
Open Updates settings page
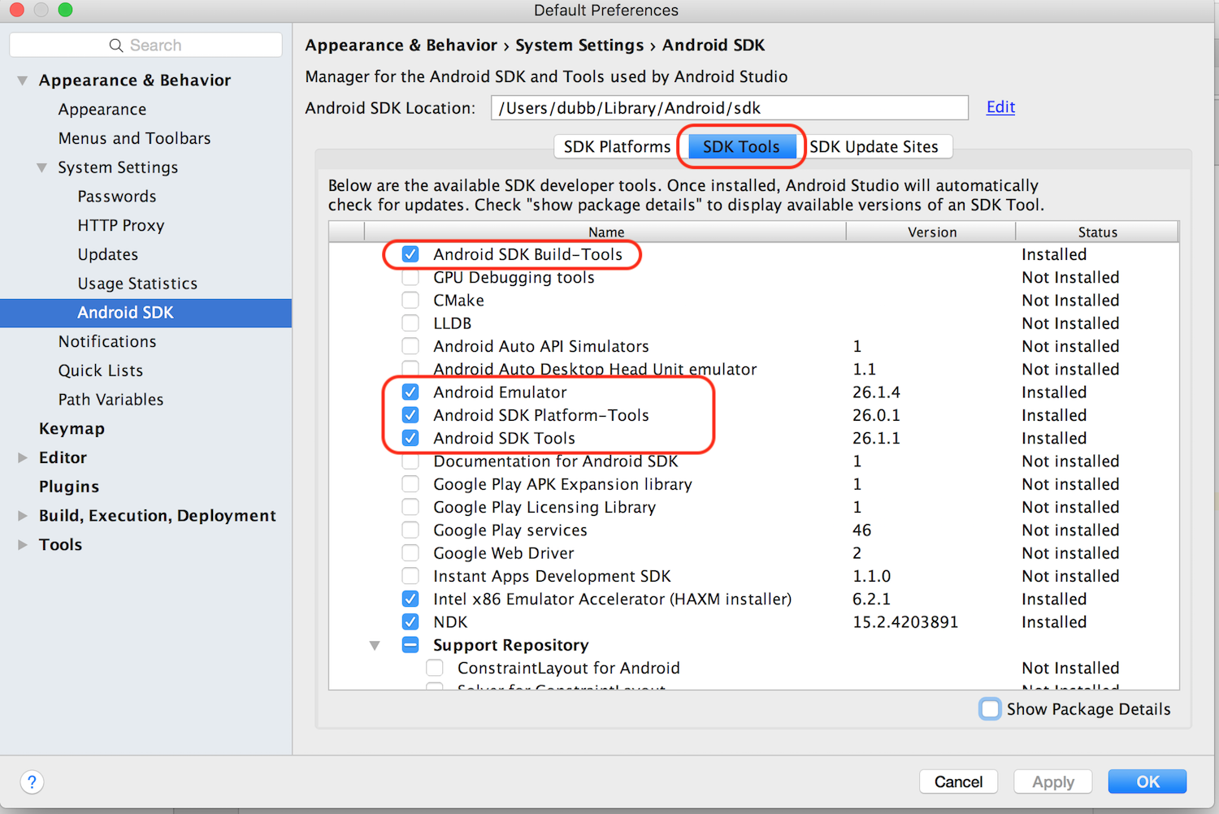(x=108, y=254)
